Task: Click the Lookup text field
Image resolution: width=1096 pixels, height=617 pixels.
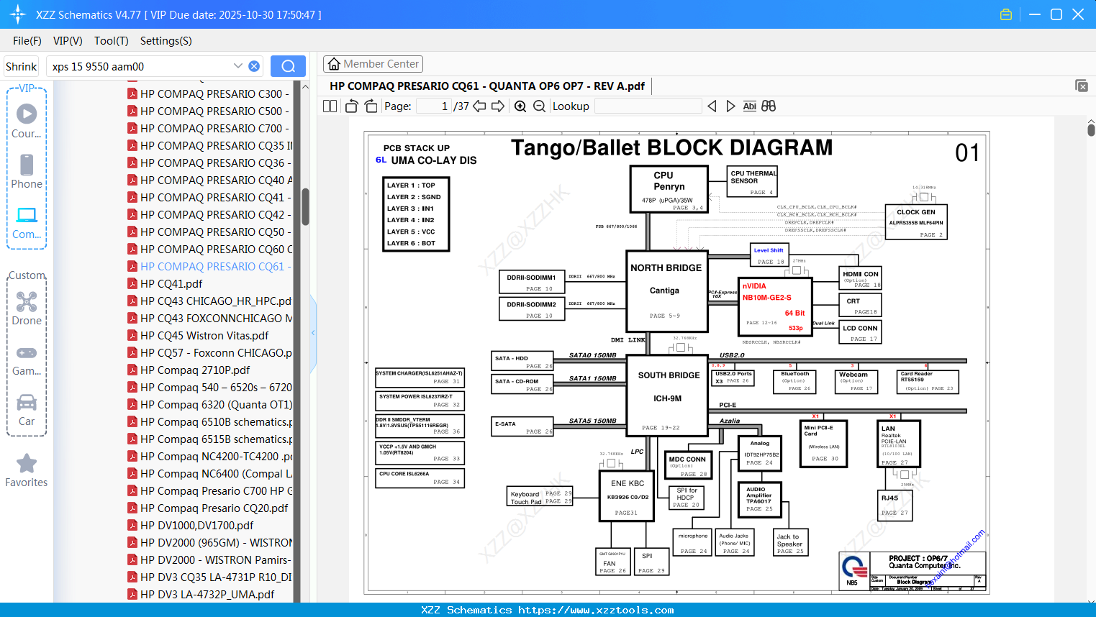Action: [x=648, y=106]
